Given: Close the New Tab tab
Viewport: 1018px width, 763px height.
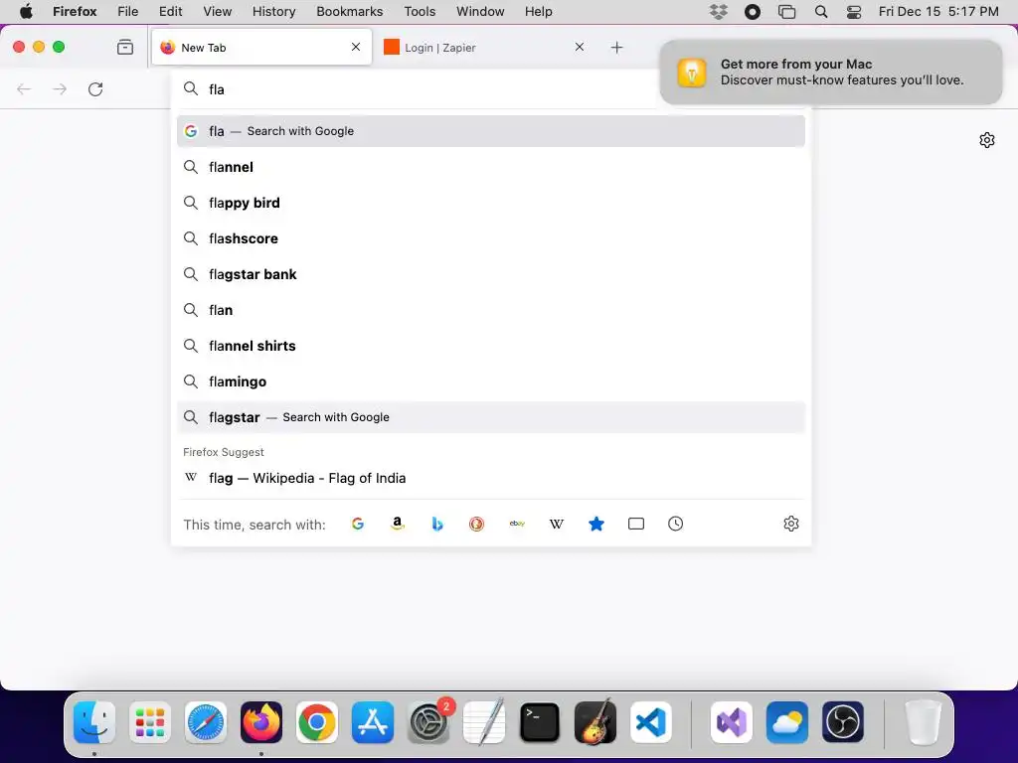Looking at the screenshot, I should (356, 47).
